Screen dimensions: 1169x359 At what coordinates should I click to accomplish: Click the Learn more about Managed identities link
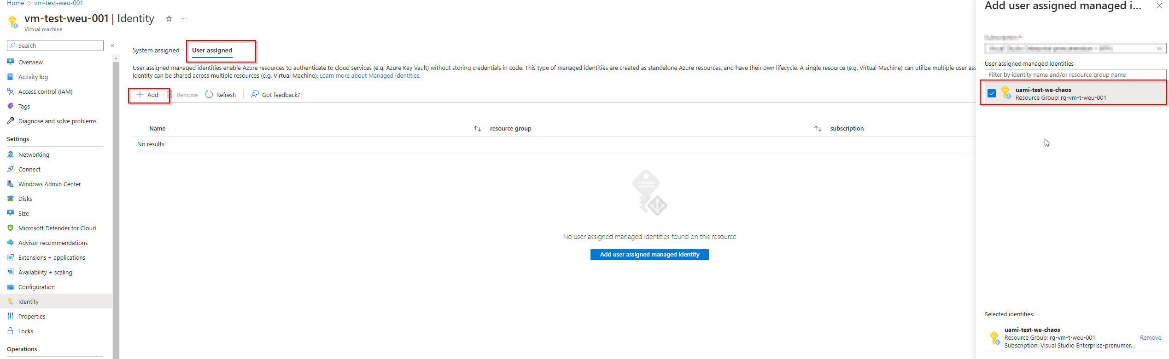[370, 76]
